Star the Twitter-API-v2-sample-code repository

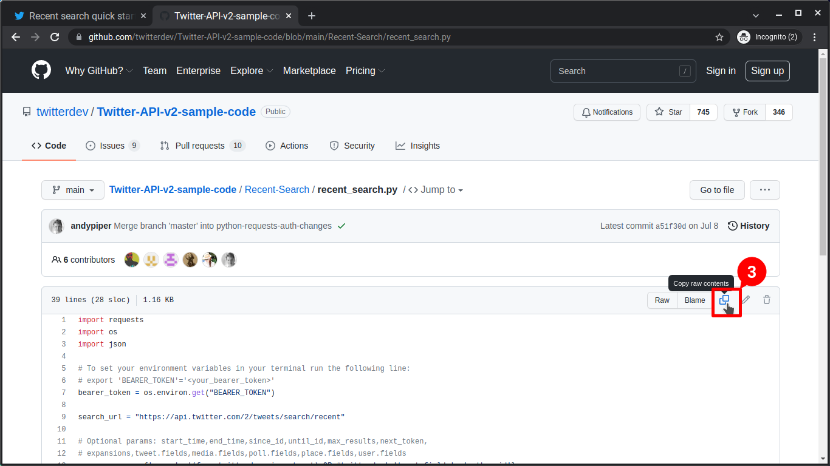[668, 112]
